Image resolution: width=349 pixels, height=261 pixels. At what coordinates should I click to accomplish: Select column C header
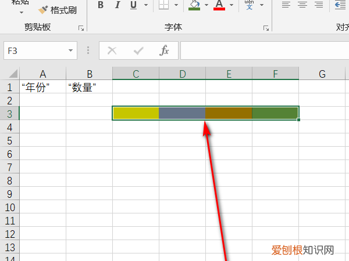[x=136, y=74]
